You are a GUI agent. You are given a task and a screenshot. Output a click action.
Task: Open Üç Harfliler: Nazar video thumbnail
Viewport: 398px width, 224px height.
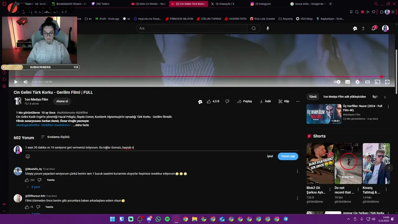(x=324, y=114)
